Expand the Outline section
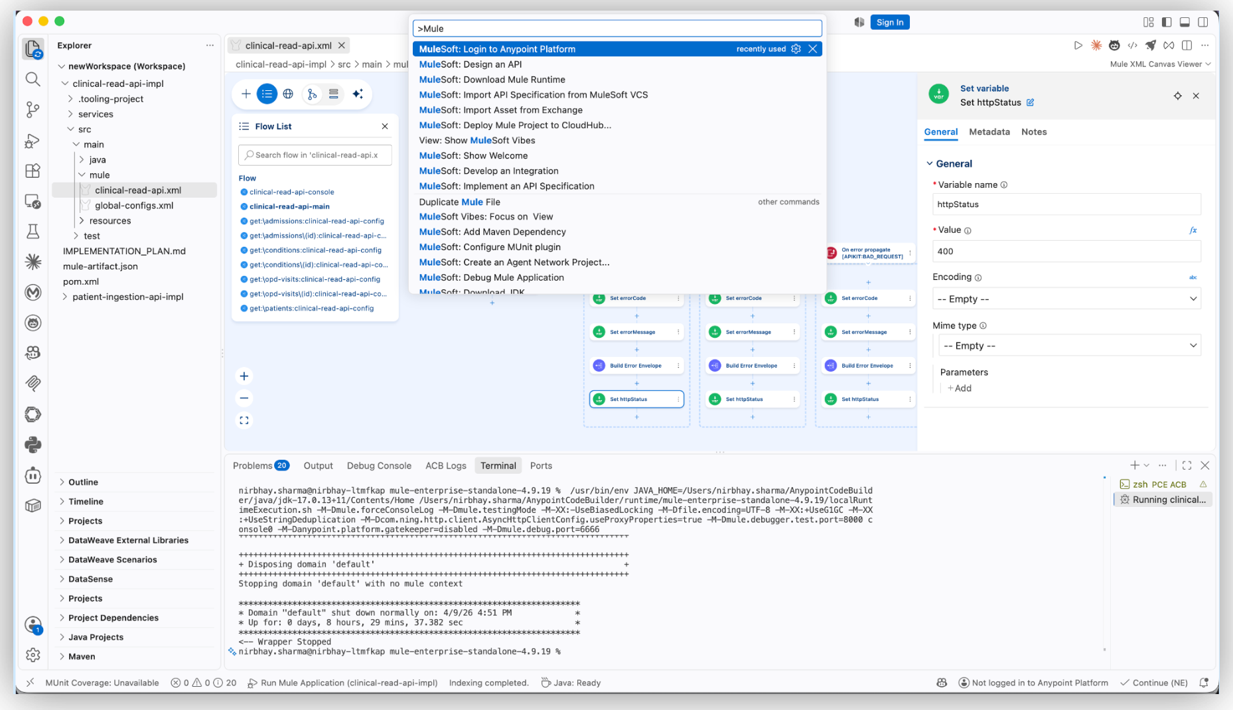1233x710 pixels. pos(62,482)
